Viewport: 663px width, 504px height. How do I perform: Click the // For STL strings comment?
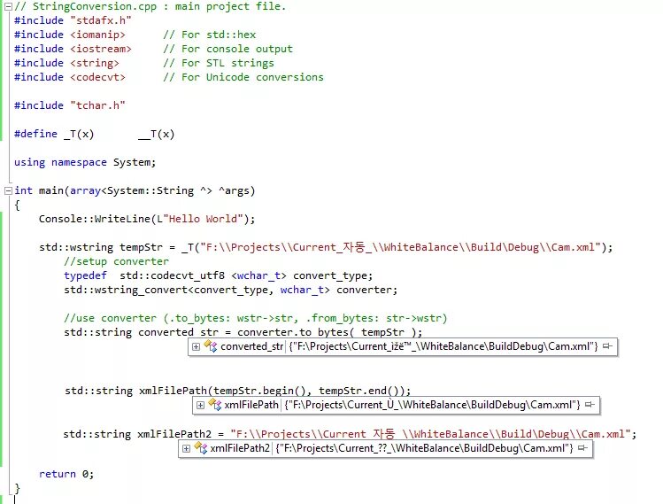(219, 63)
